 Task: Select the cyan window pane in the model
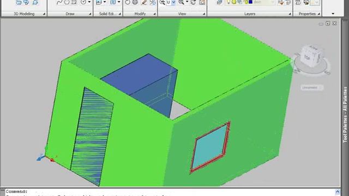pyautogui.click(x=209, y=146)
